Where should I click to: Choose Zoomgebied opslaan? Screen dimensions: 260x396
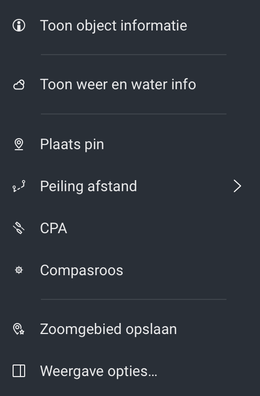[130, 329]
